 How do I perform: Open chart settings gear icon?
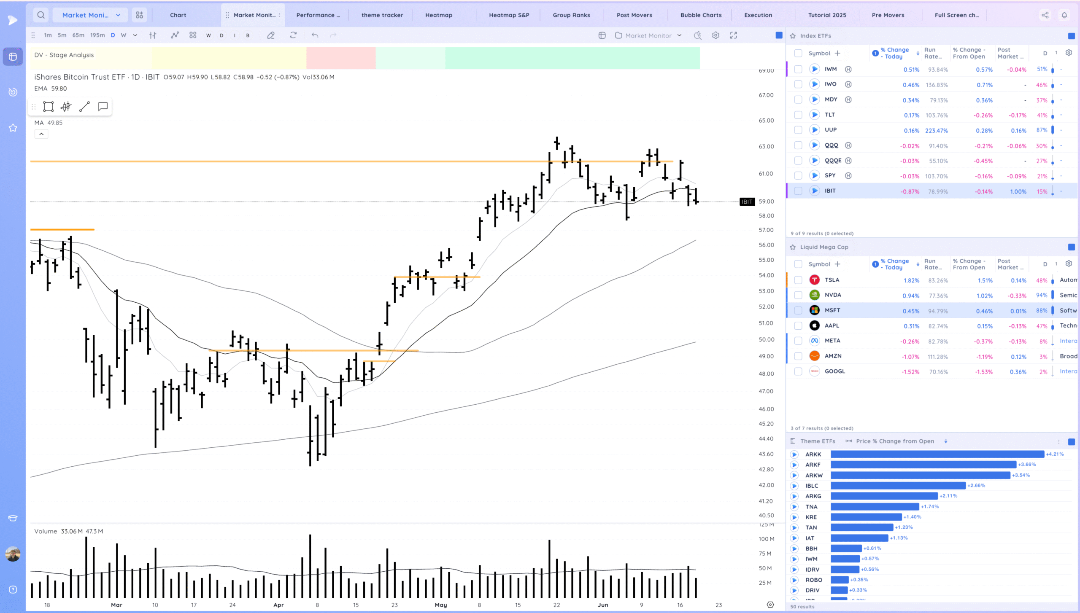[715, 35]
